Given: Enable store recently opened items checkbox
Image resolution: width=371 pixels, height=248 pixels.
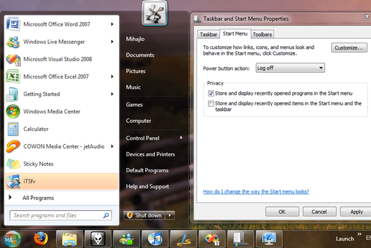Looking at the screenshot, I should [x=211, y=103].
